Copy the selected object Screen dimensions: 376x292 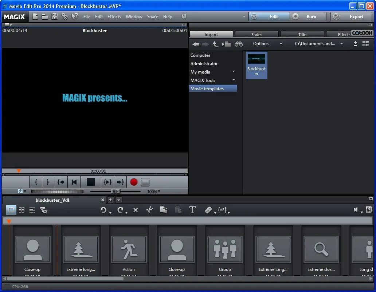point(164,210)
